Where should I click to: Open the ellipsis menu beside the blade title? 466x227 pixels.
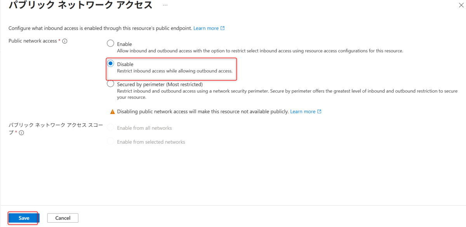tap(165, 4)
